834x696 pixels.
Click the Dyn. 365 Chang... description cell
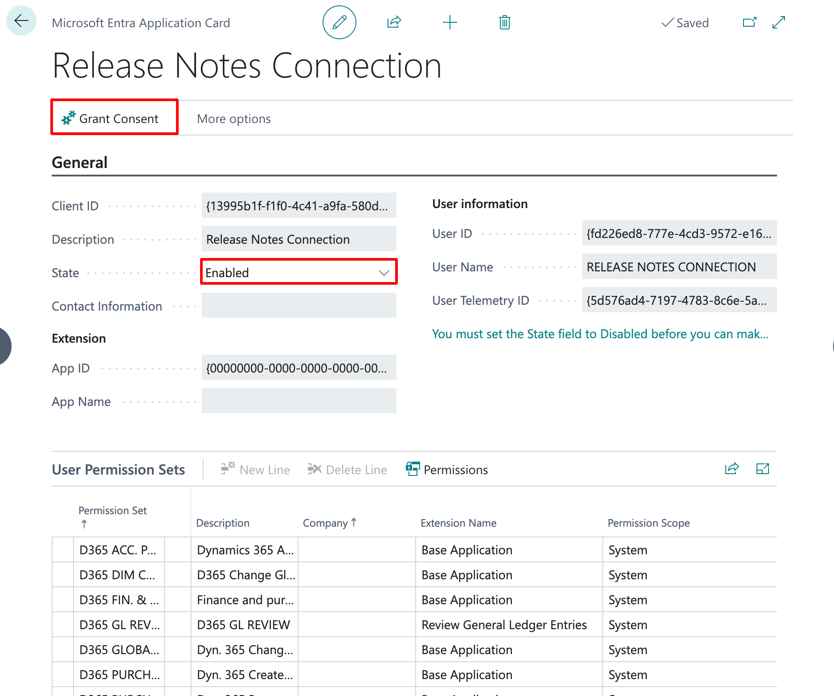point(245,650)
